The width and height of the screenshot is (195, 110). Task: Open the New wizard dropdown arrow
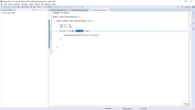click(x=4, y=7)
